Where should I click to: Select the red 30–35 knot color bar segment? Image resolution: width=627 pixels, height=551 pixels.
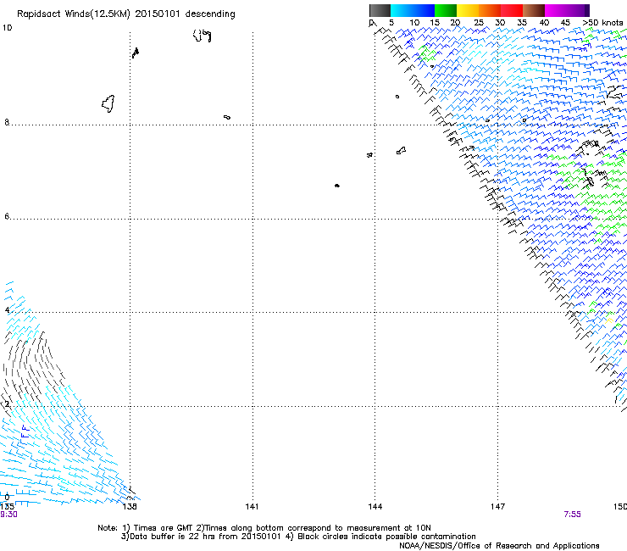click(512, 10)
